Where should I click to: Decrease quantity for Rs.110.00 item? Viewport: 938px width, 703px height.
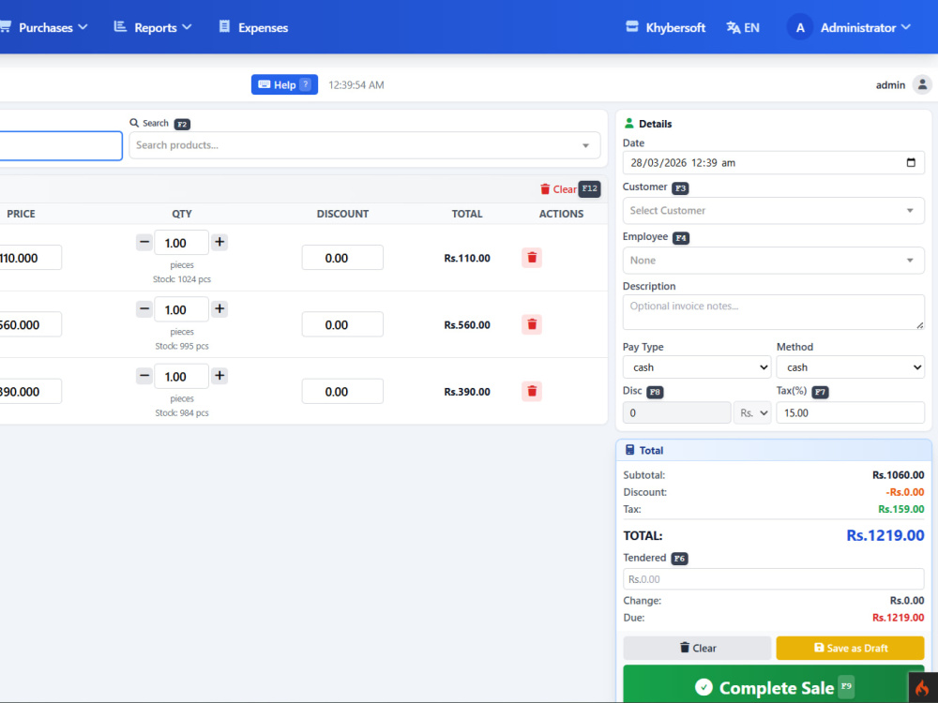pyautogui.click(x=144, y=242)
